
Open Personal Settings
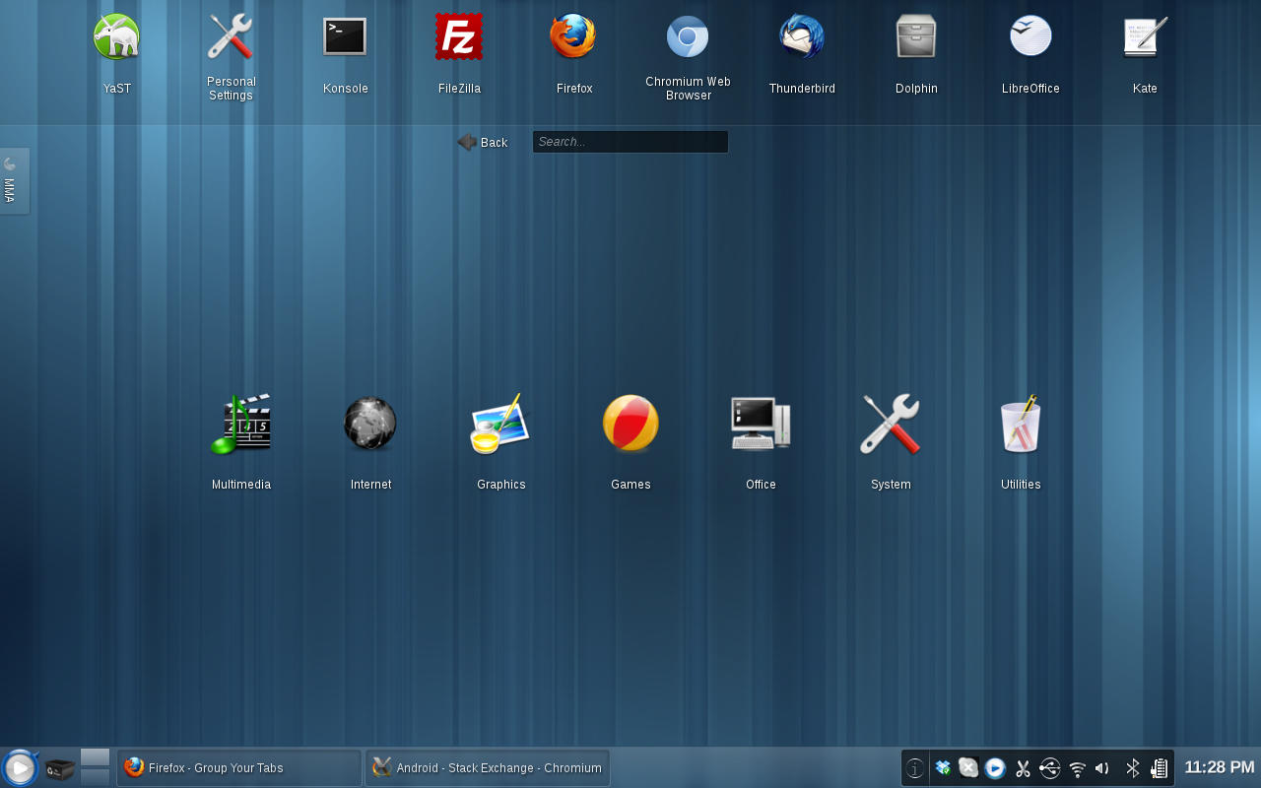point(231,36)
